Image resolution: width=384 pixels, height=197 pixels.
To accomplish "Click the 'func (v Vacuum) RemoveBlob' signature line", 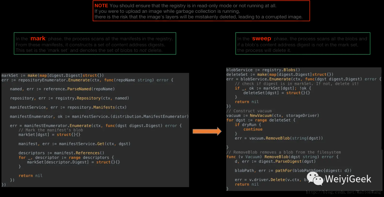I will pos(282,157).
